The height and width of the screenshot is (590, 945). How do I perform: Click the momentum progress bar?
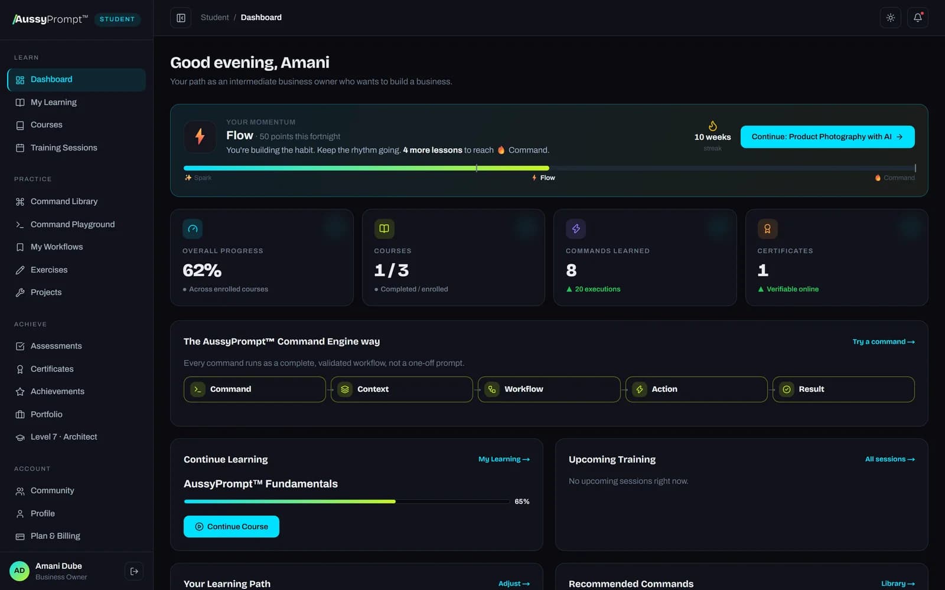[x=549, y=168]
